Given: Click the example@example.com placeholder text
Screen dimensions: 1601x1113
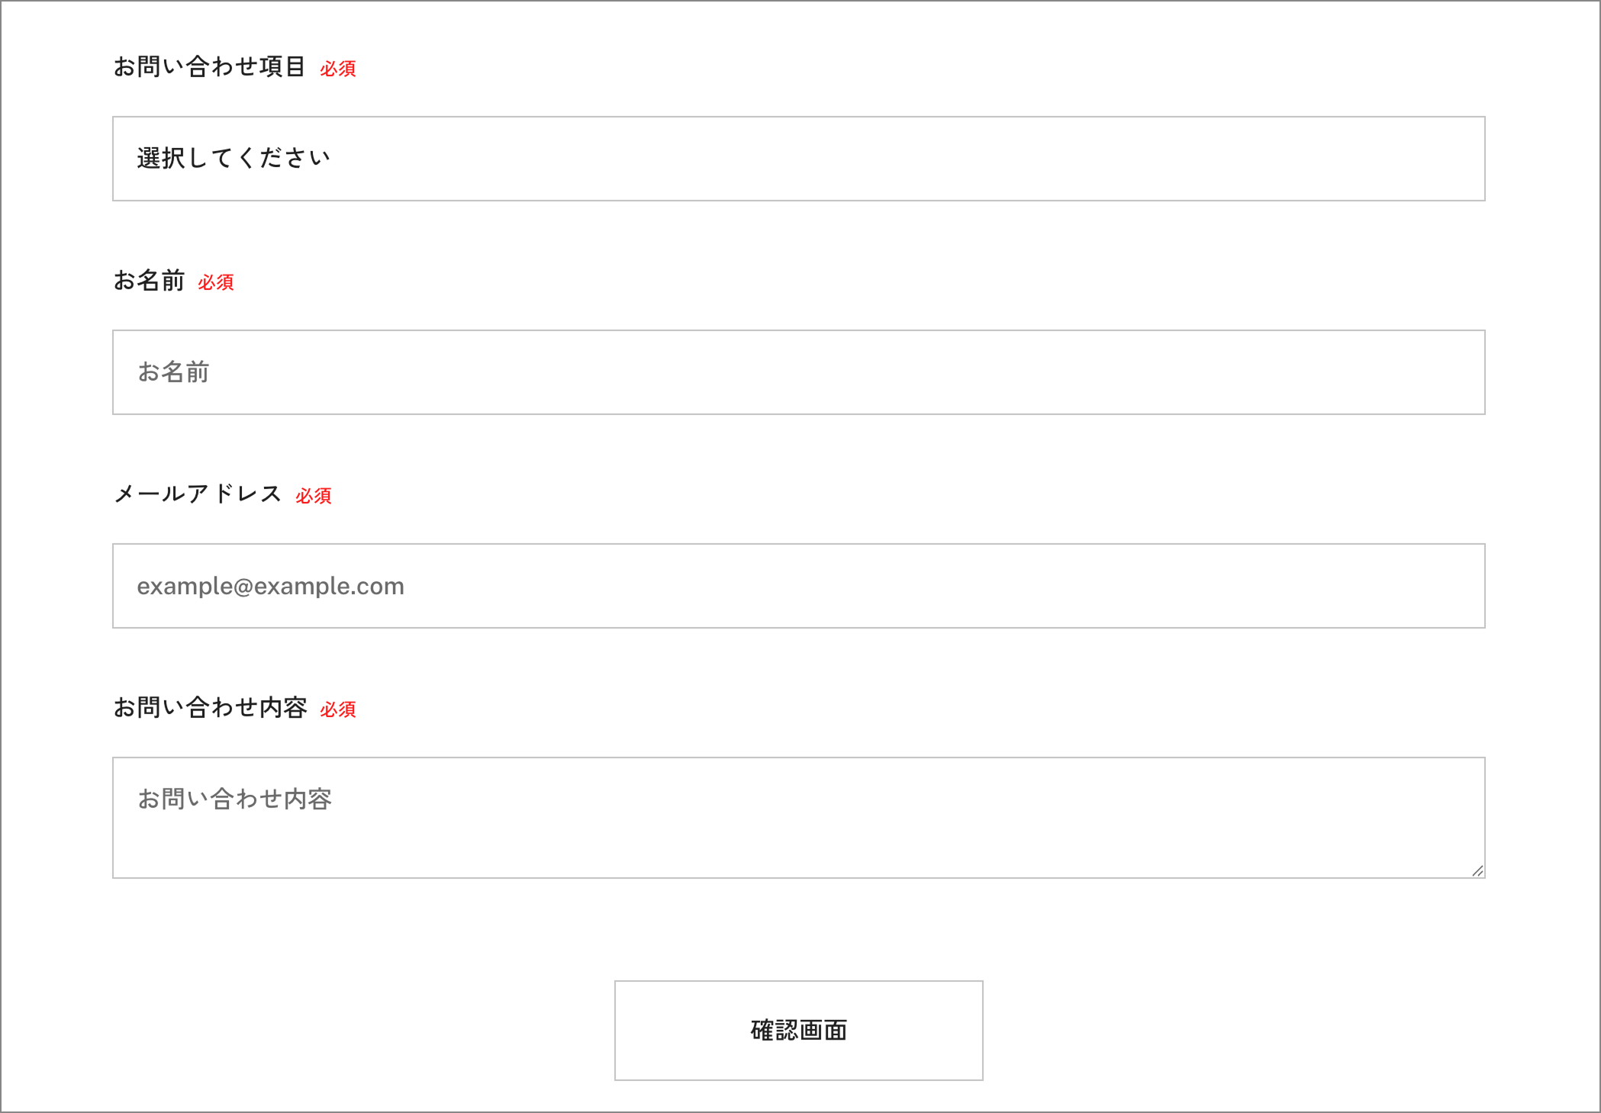Looking at the screenshot, I should click(x=270, y=586).
